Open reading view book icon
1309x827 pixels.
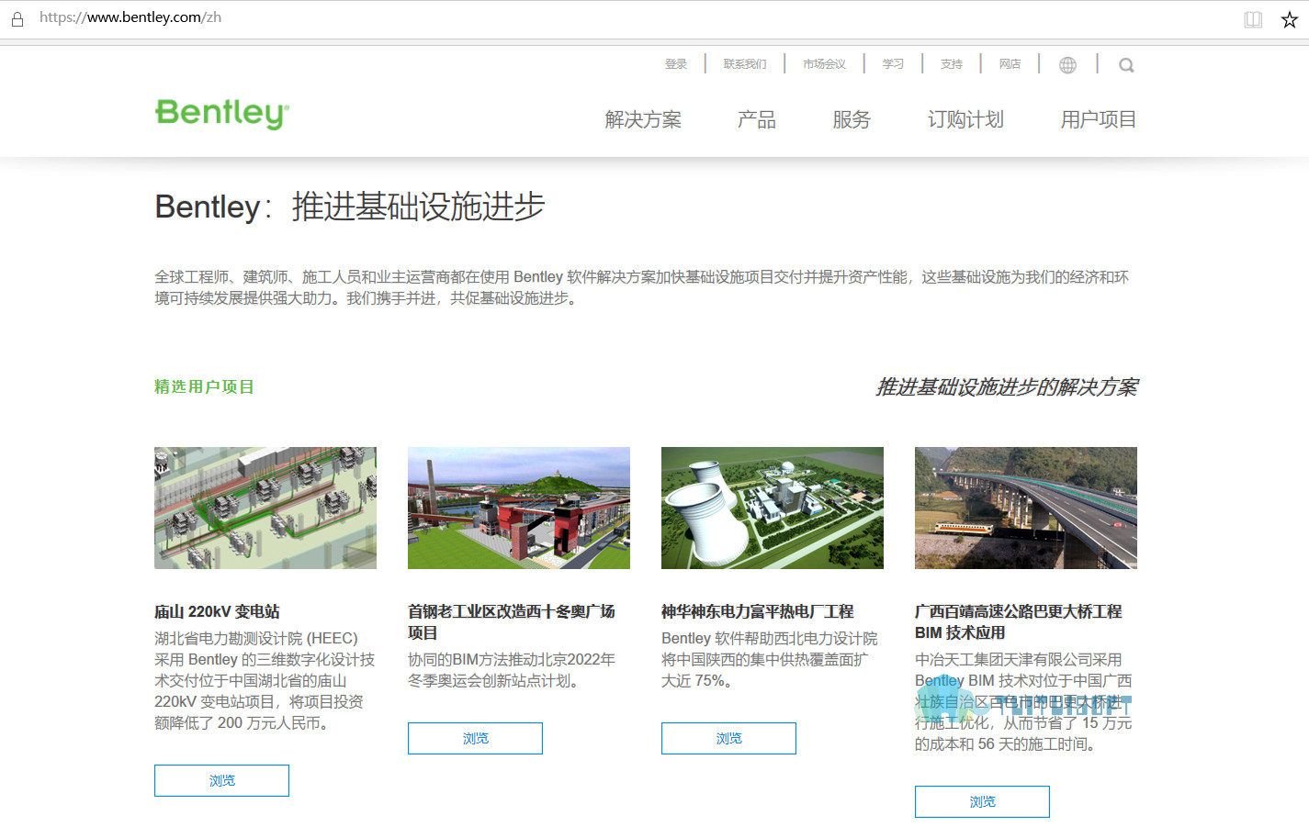coord(1253,19)
